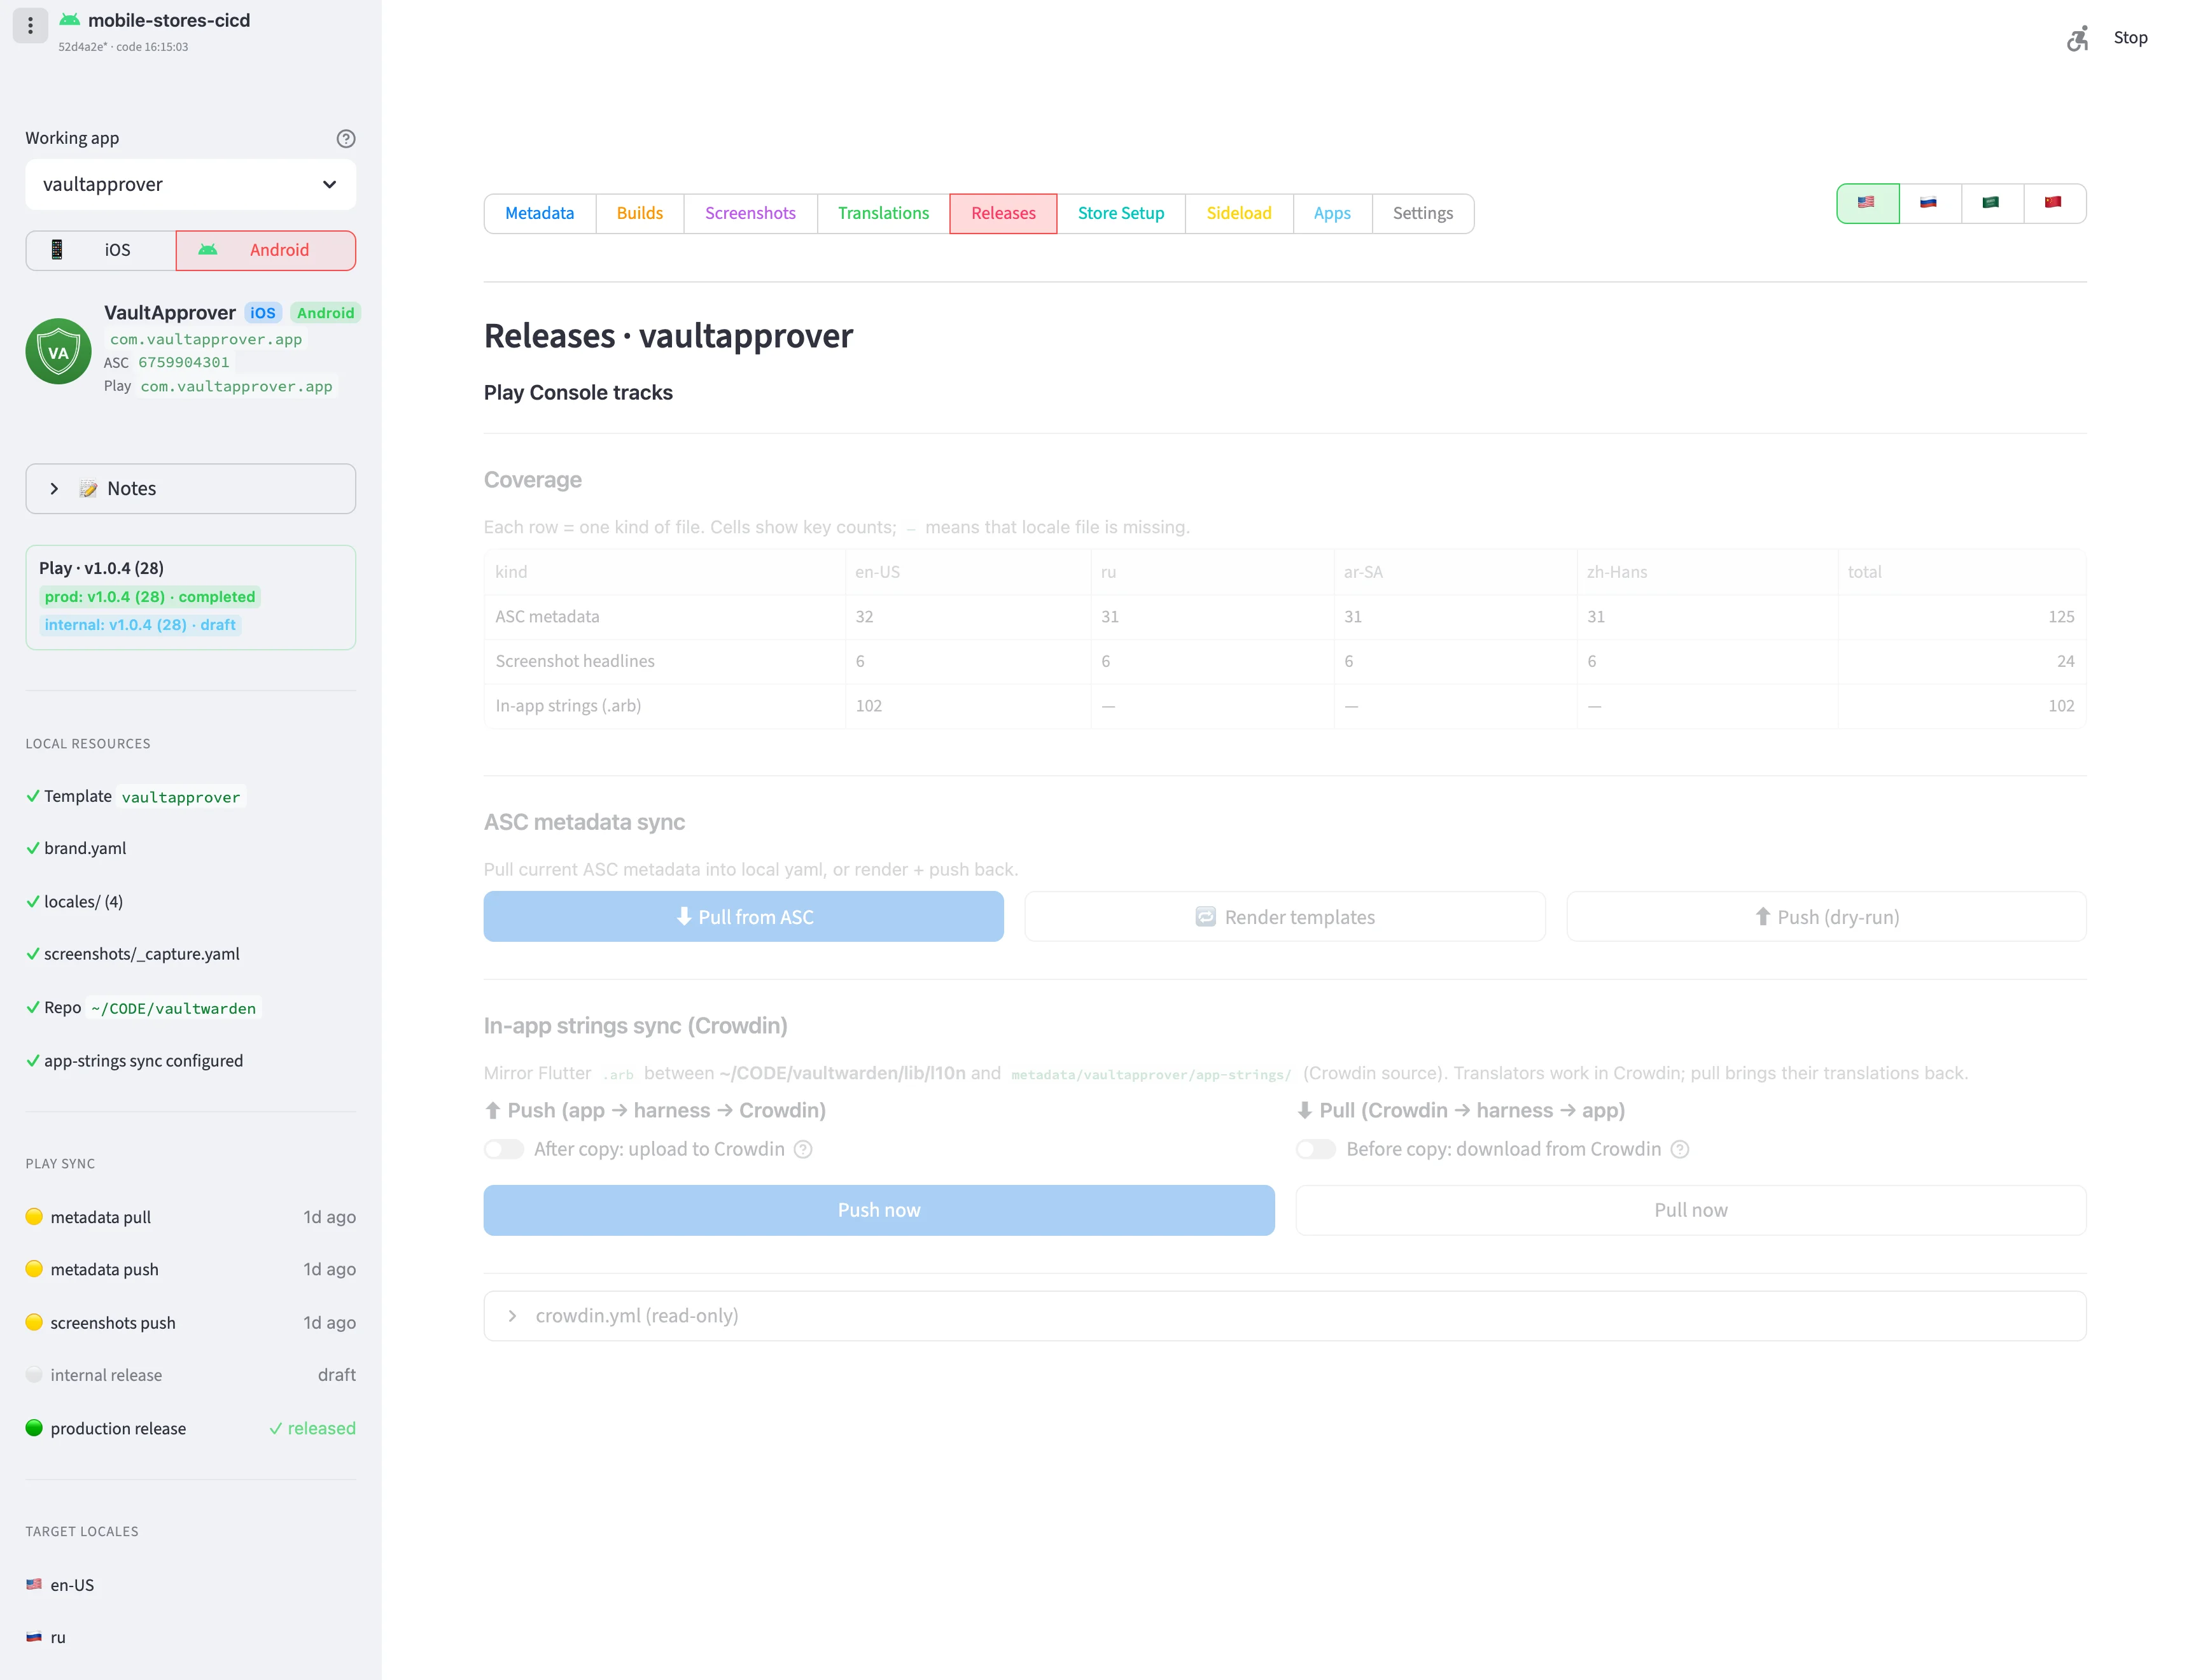Image resolution: width=2189 pixels, height=1680 pixels.
Task: Click the Pull now button
Action: click(1691, 1210)
